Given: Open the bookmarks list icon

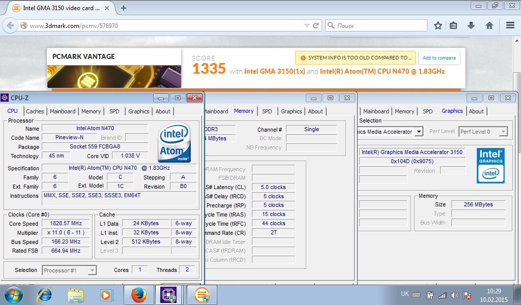Looking at the screenshot, I should [x=453, y=25].
